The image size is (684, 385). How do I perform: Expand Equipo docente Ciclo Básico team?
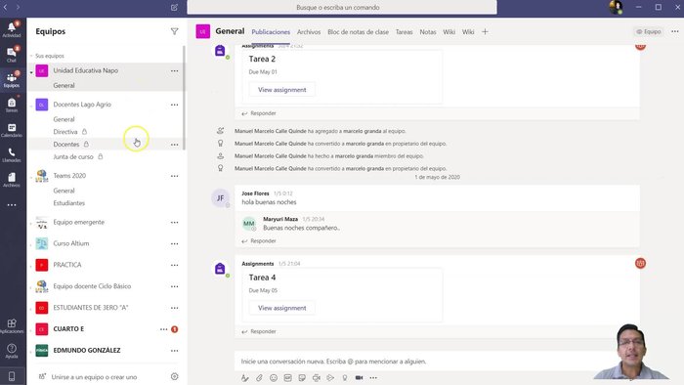coord(31,287)
